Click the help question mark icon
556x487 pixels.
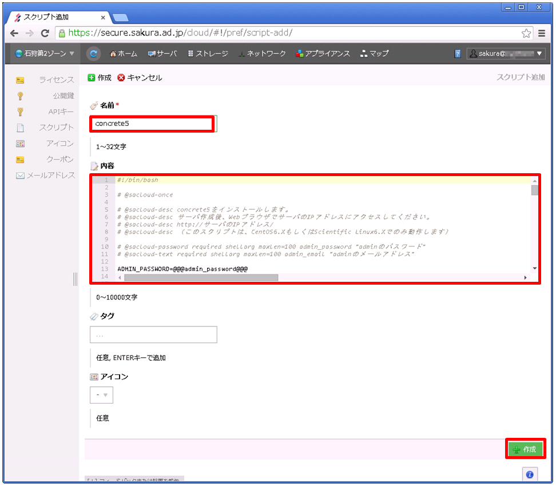point(458,54)
